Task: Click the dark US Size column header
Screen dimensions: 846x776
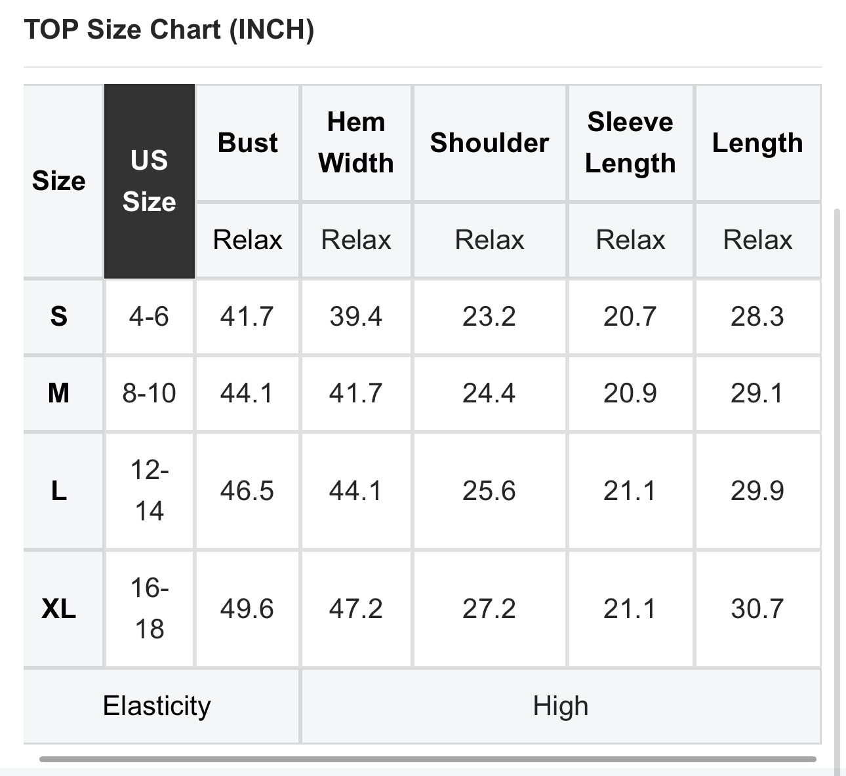Action: [150, 181]
